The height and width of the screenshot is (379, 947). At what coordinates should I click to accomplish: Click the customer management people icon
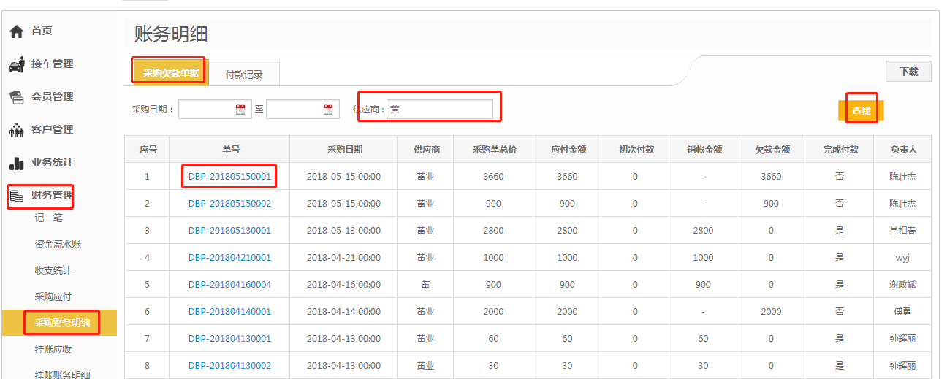coord(16,130)
